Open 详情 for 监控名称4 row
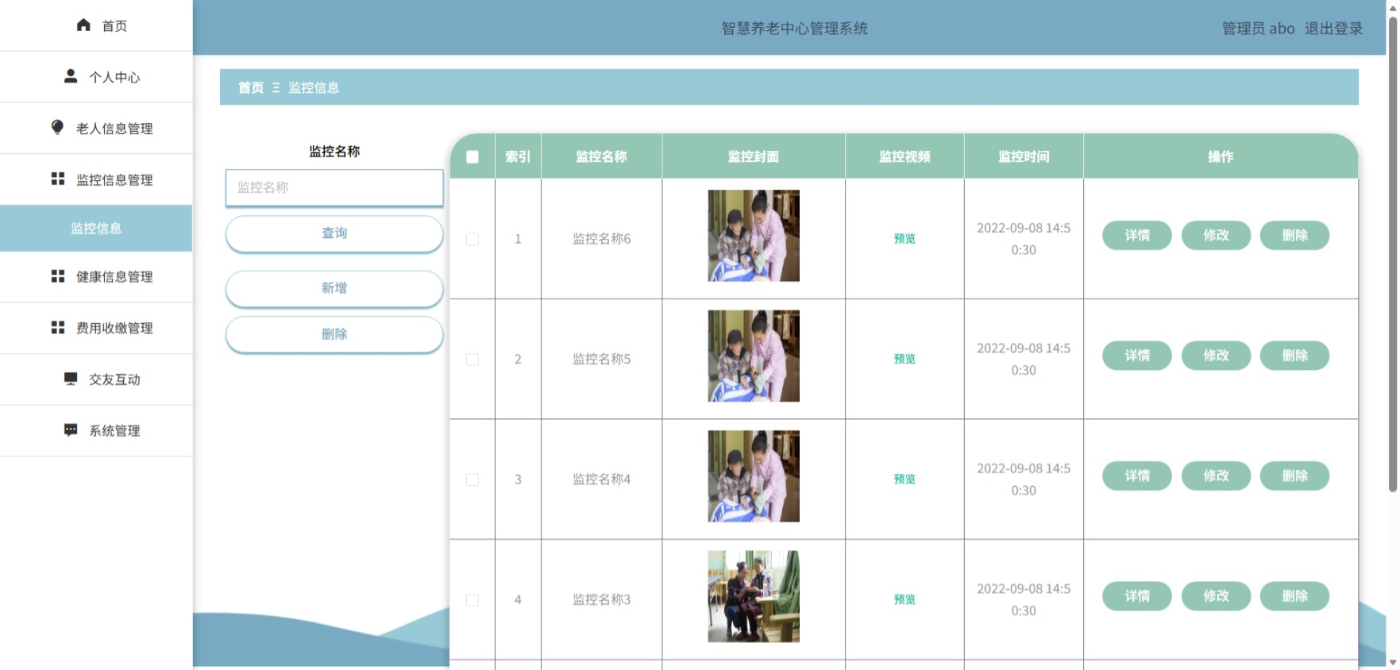The image size is (1400, 670). pyautogui.click(x=1137, y=476)
